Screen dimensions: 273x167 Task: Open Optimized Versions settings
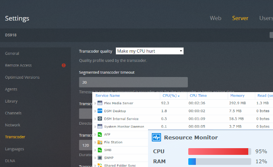(x=22, y=77)
